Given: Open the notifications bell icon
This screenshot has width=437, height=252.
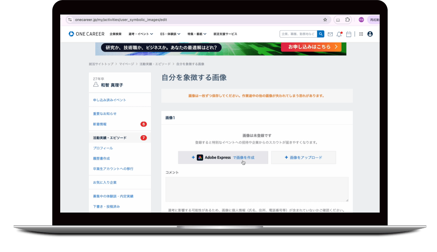Looking at the screenshot, I should point(339,34).
